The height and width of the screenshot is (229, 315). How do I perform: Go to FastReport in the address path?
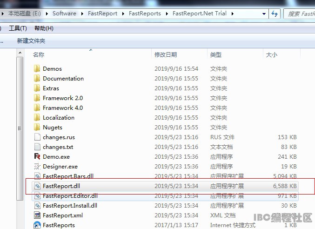click(102, 13)
